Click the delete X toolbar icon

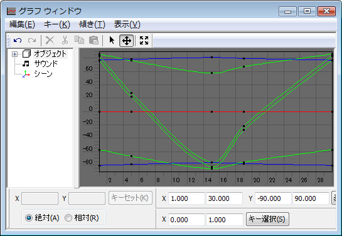(50, 41)
